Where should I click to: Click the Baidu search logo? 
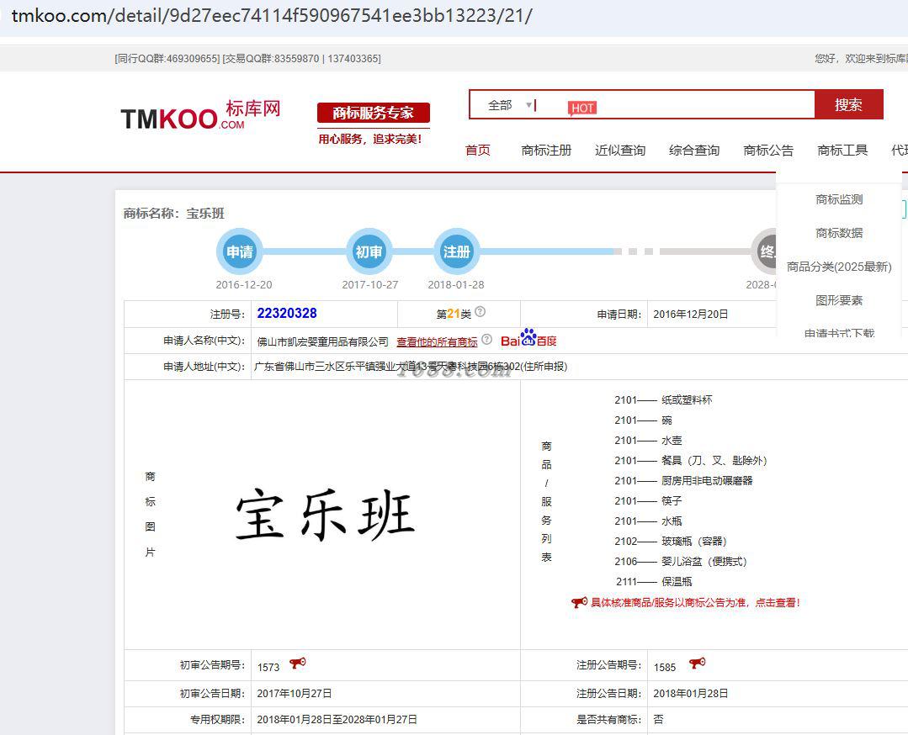(x=528, y=338)
